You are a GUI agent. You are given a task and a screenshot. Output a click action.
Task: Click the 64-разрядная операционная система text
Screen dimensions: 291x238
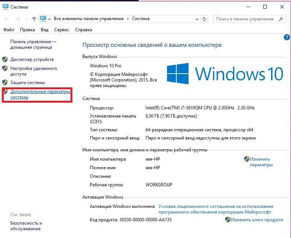(199, 130)
